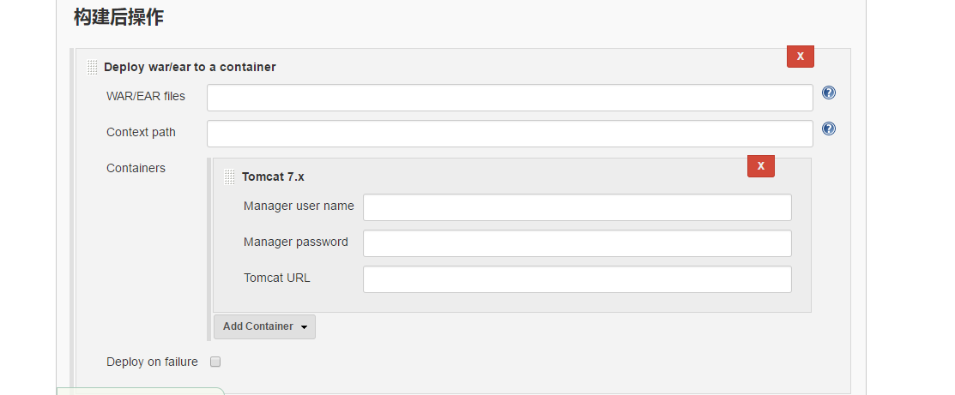Open help for WAR/EAR files
The height and width of the screenshot is (395, 955).
828,93
